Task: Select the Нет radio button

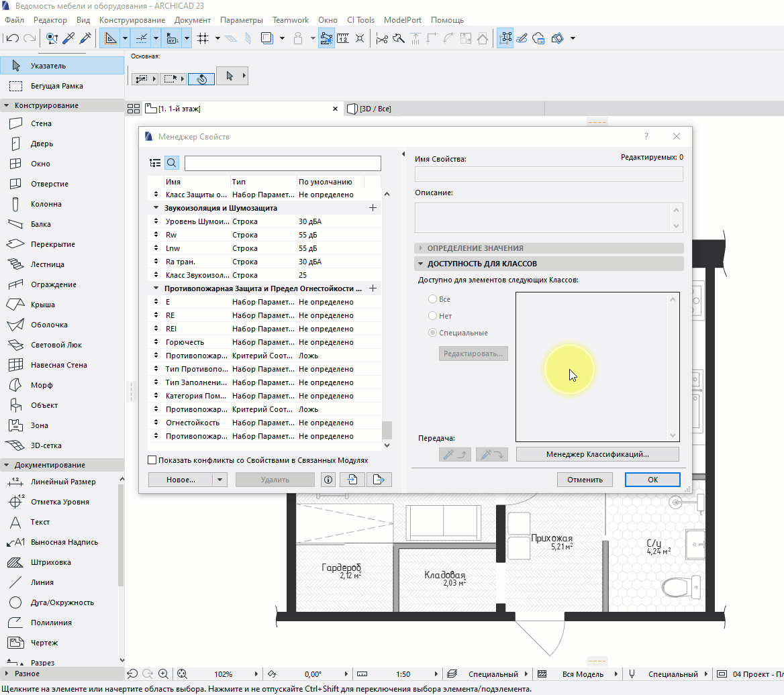Action: pos(433,316)
